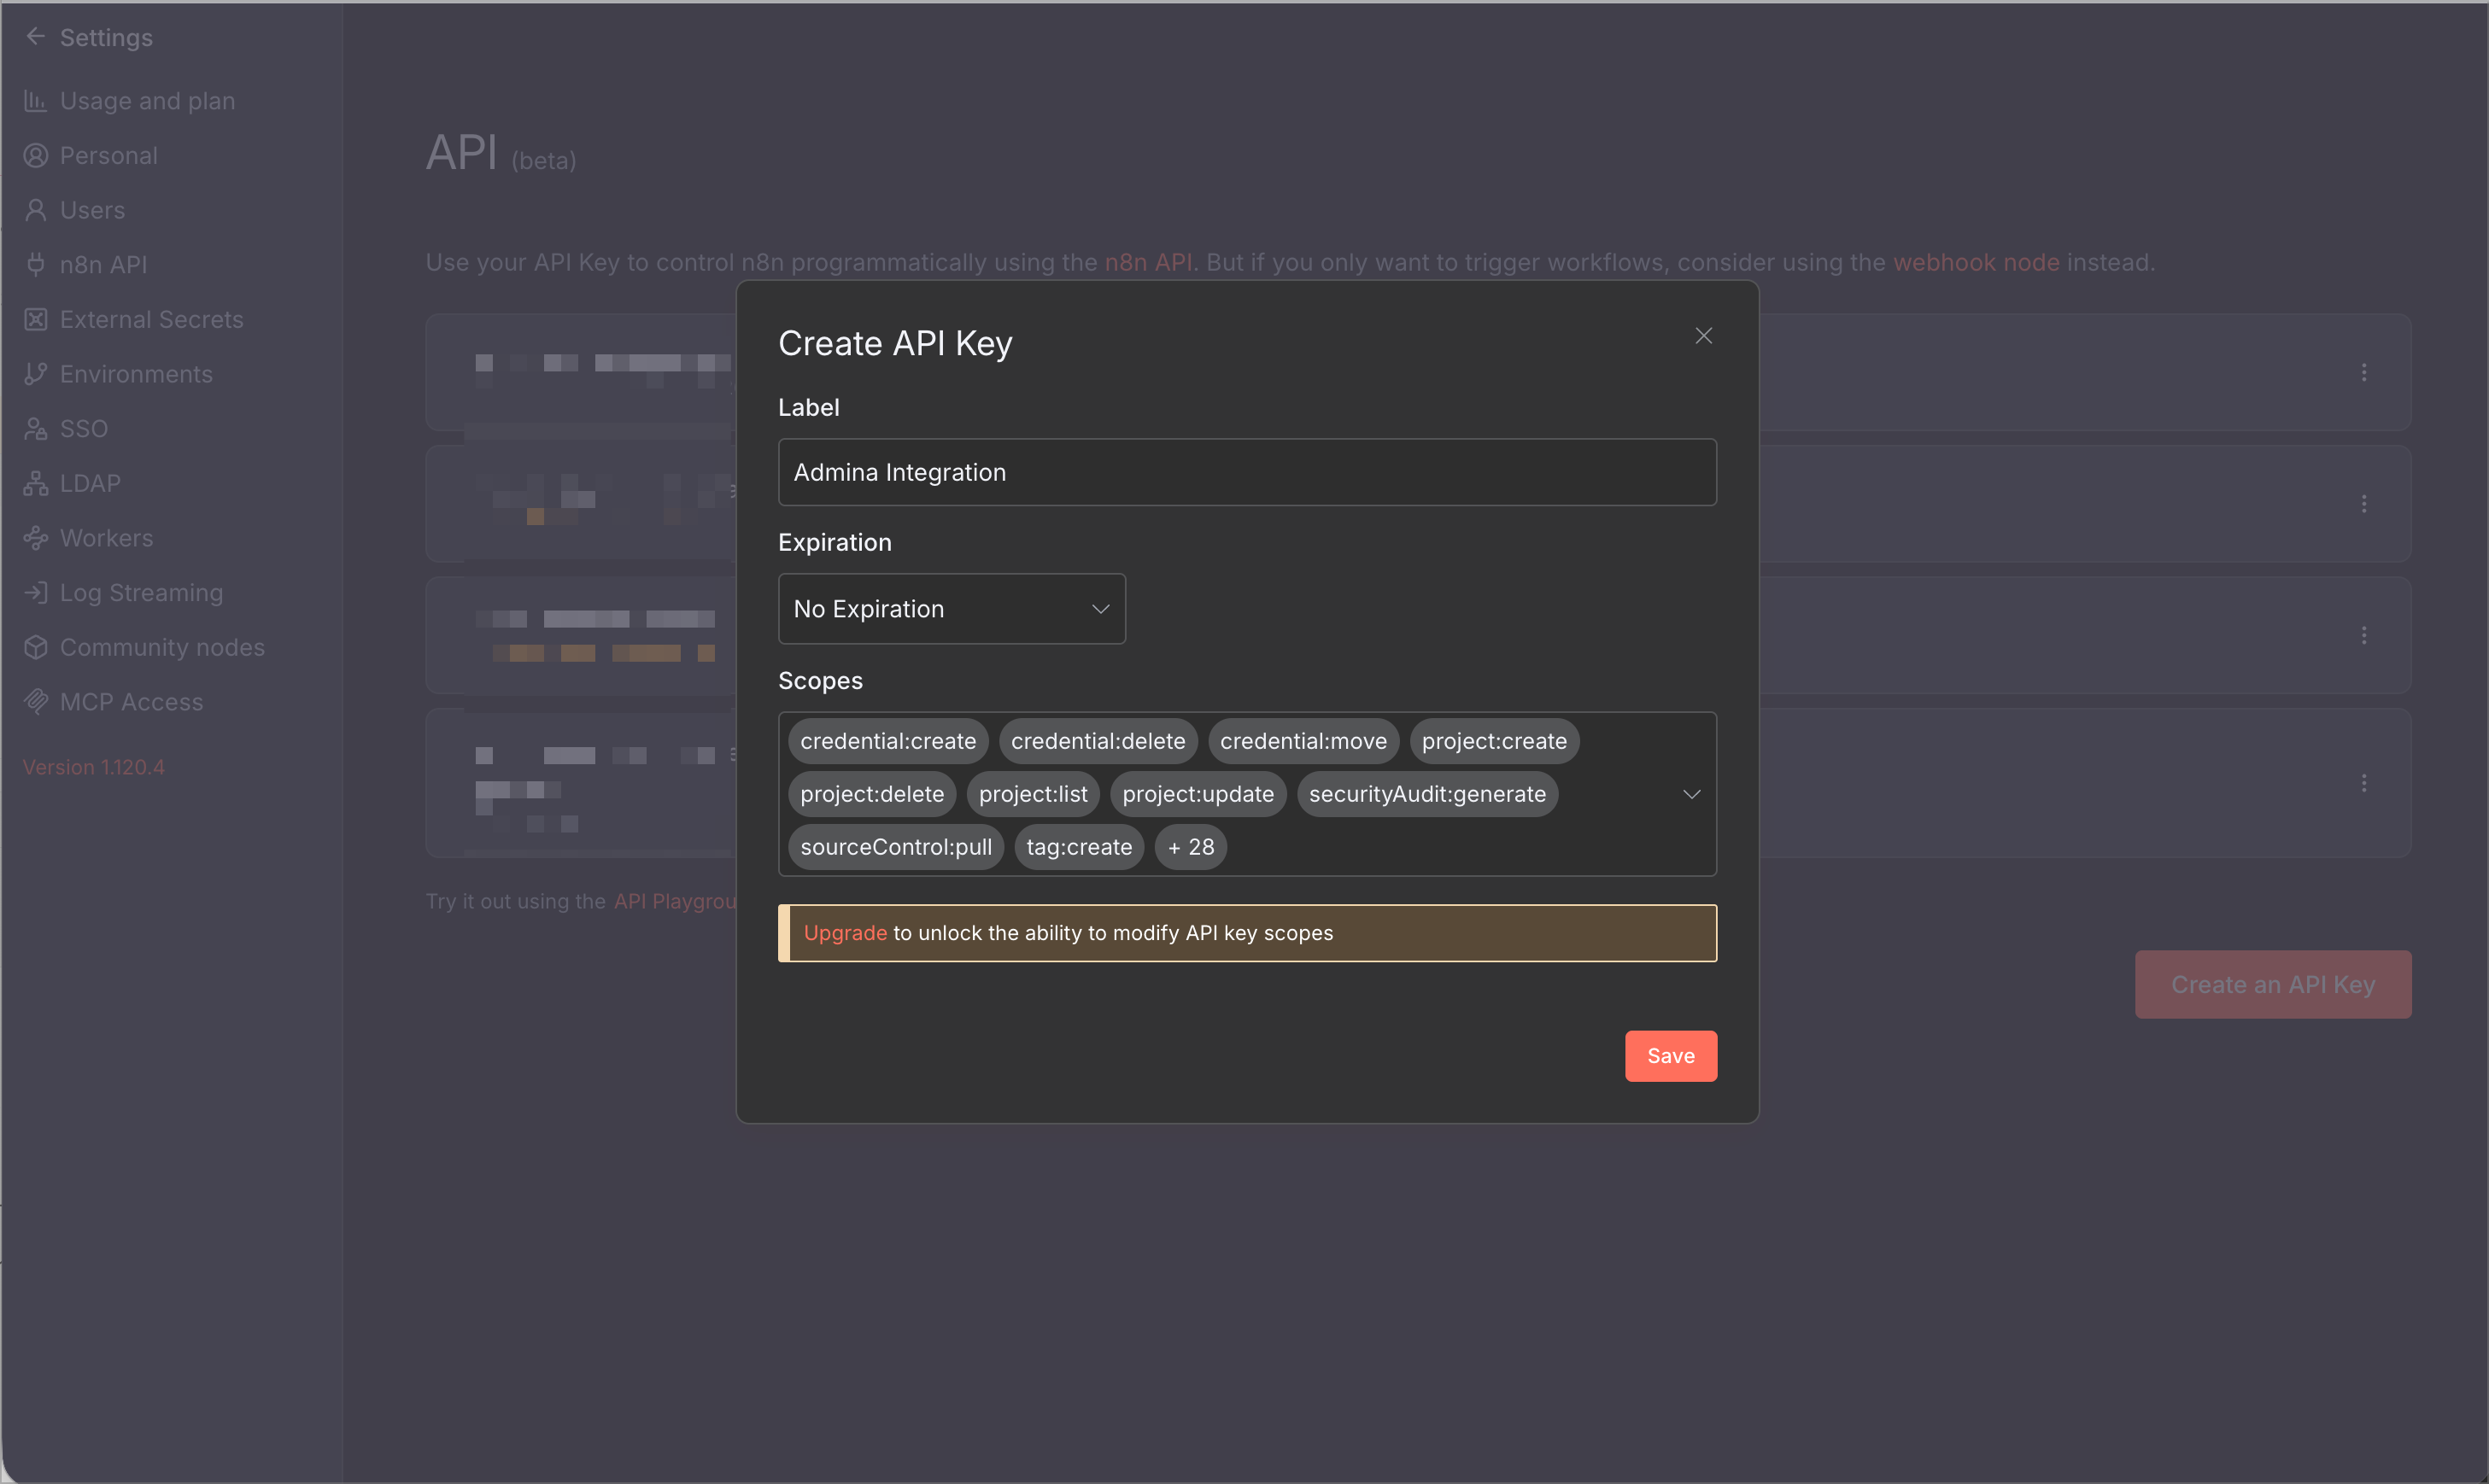Close the Create API Key dialog

pos(1702,336)
